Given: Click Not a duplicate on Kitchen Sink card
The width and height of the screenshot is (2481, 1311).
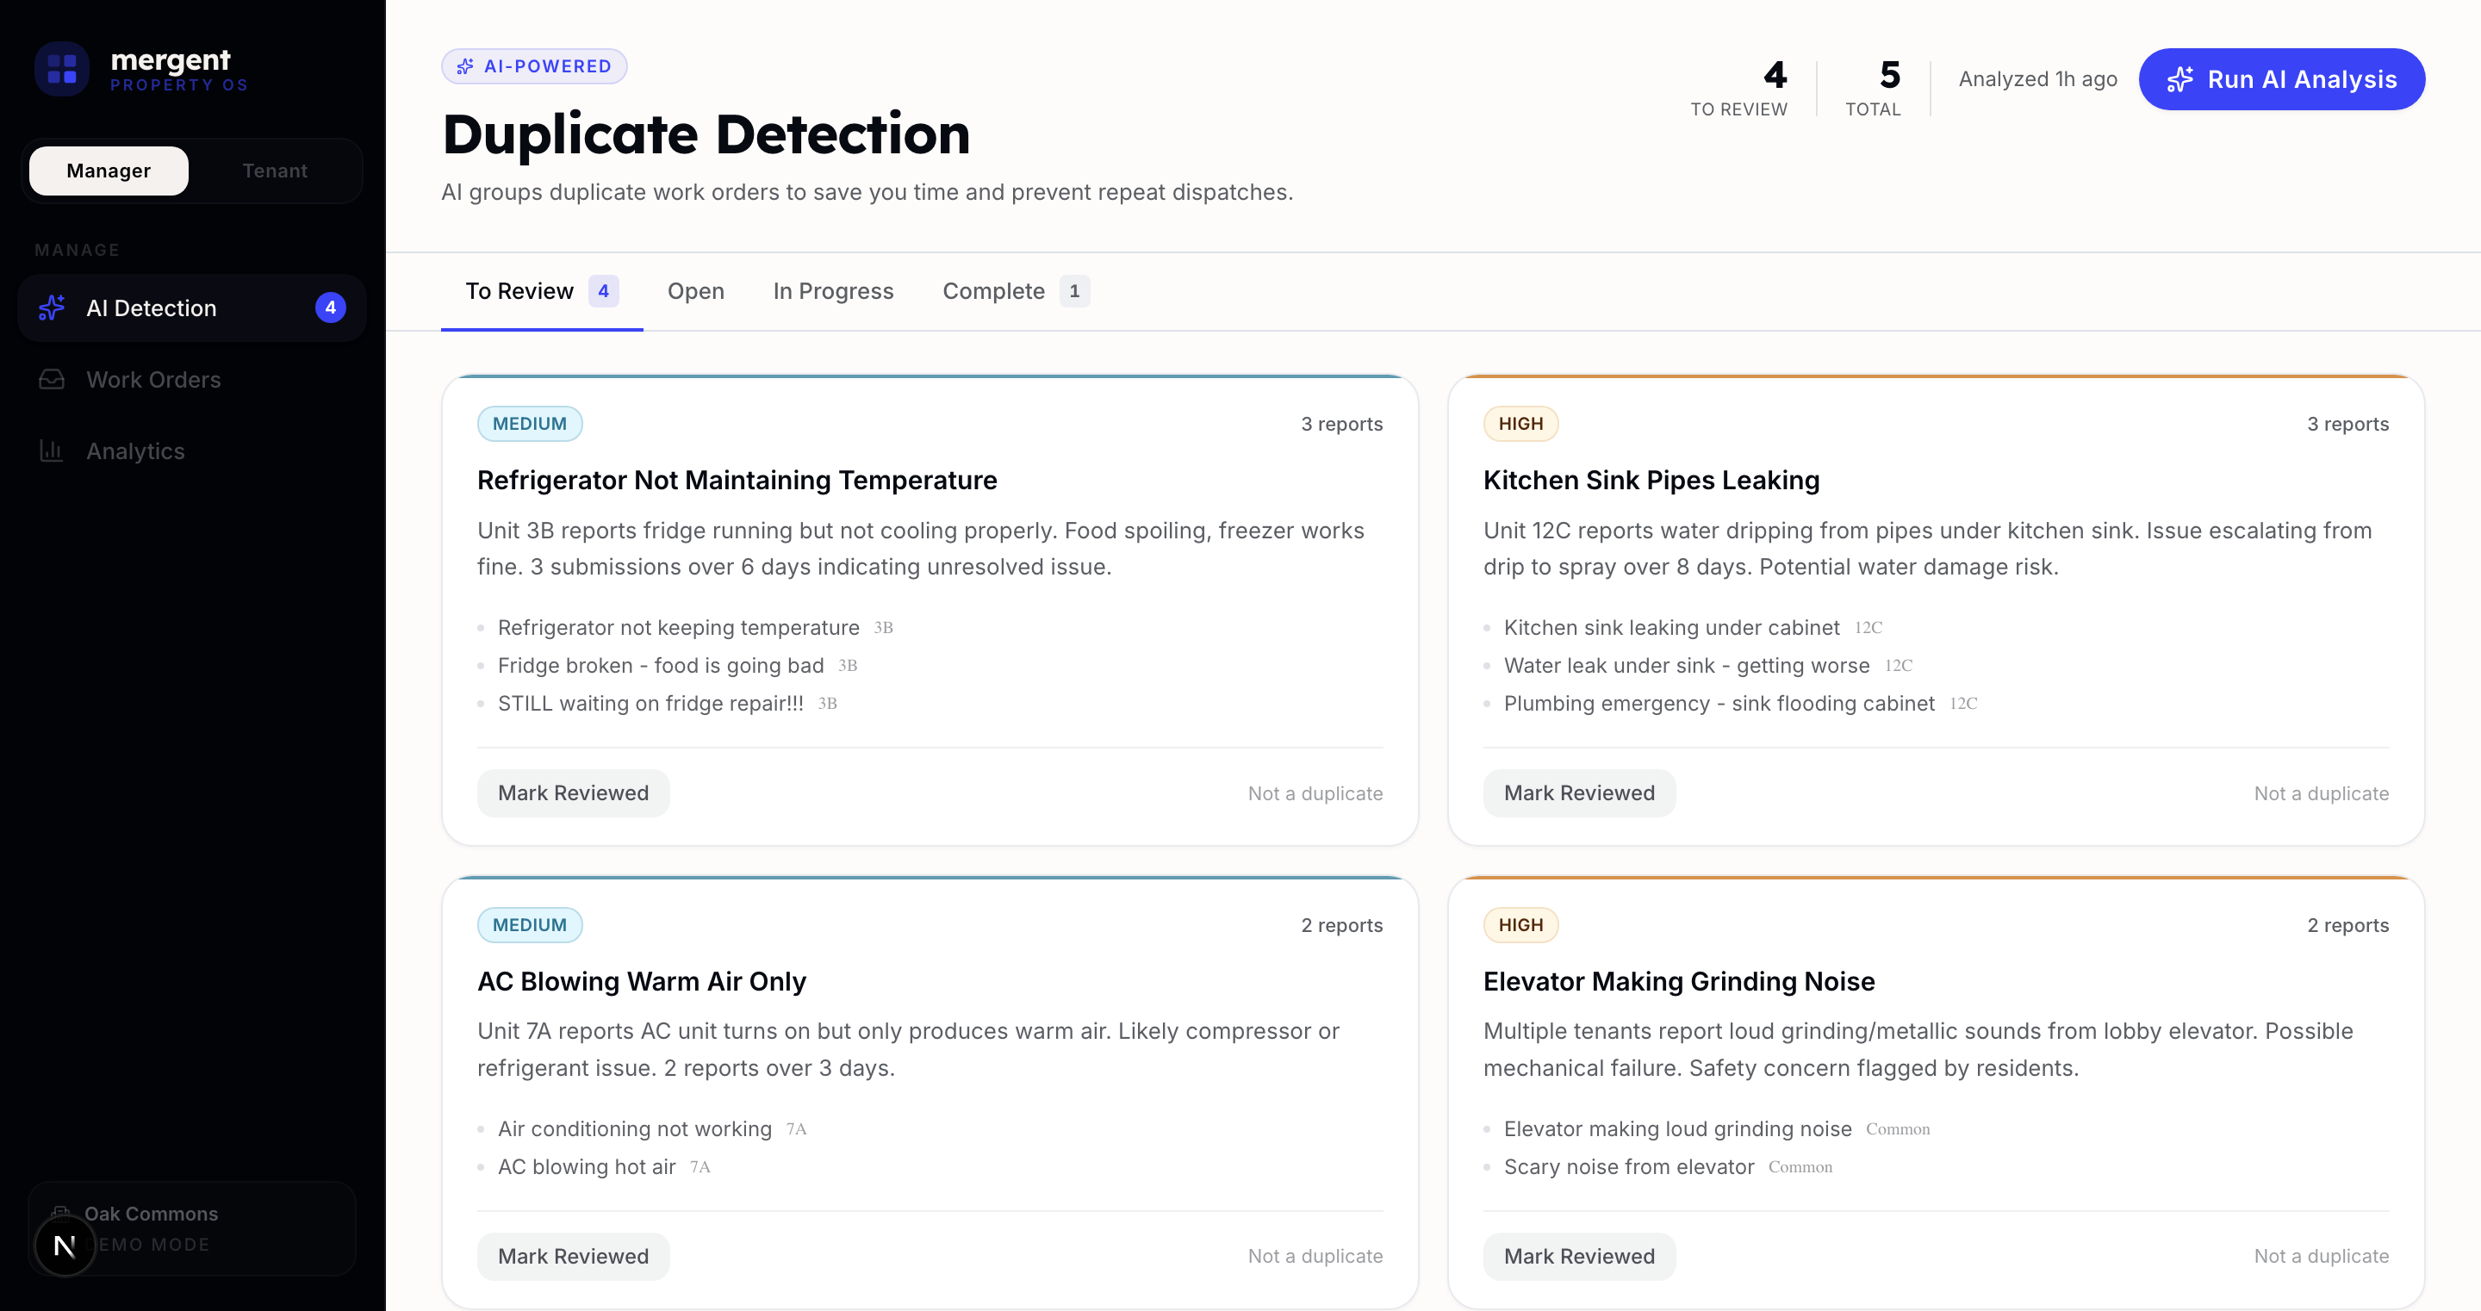Looking at the screenshot, I should tap(2321, 792).
